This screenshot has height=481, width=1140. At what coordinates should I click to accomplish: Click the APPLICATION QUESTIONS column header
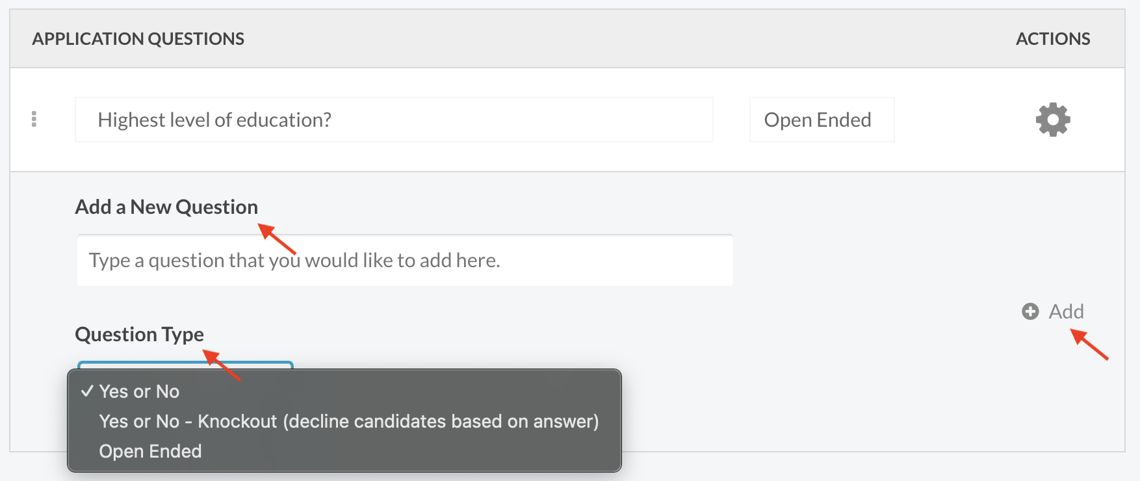click(x=138, y=39)
